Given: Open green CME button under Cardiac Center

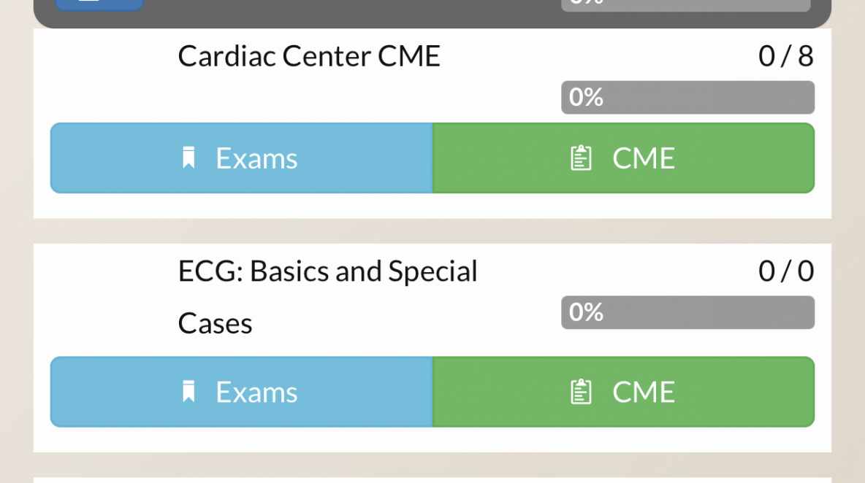Looking at the screenshot, I should (x=623, y=158).
